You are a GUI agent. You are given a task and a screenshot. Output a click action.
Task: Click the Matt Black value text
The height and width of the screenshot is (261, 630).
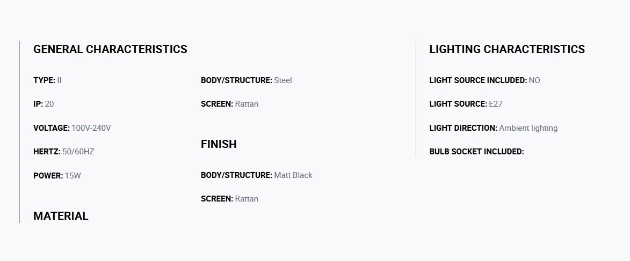[x=293, y=175]
